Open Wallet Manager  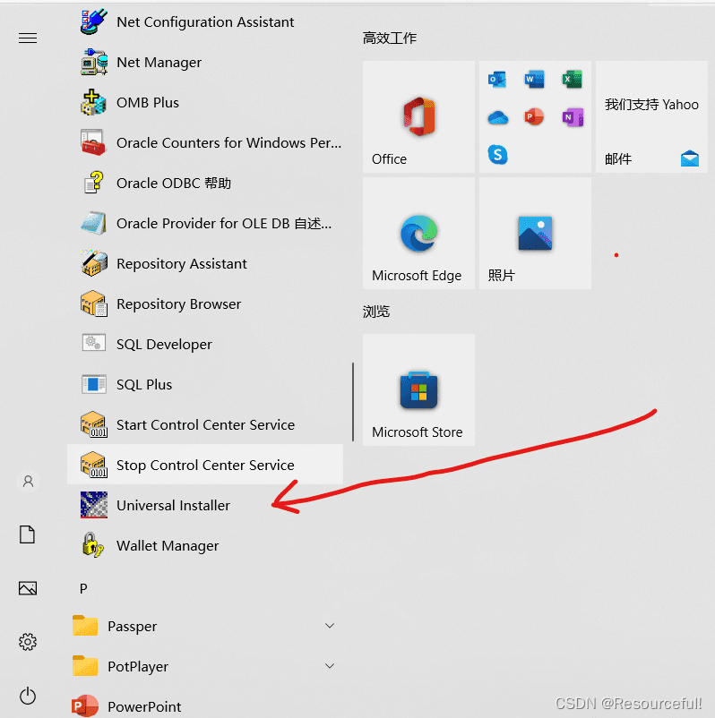click(x=168, y=546)
